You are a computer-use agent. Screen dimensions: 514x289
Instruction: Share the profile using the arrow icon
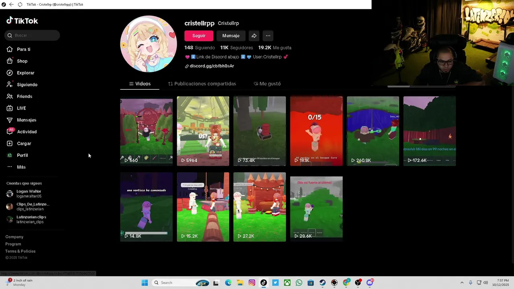254,36
